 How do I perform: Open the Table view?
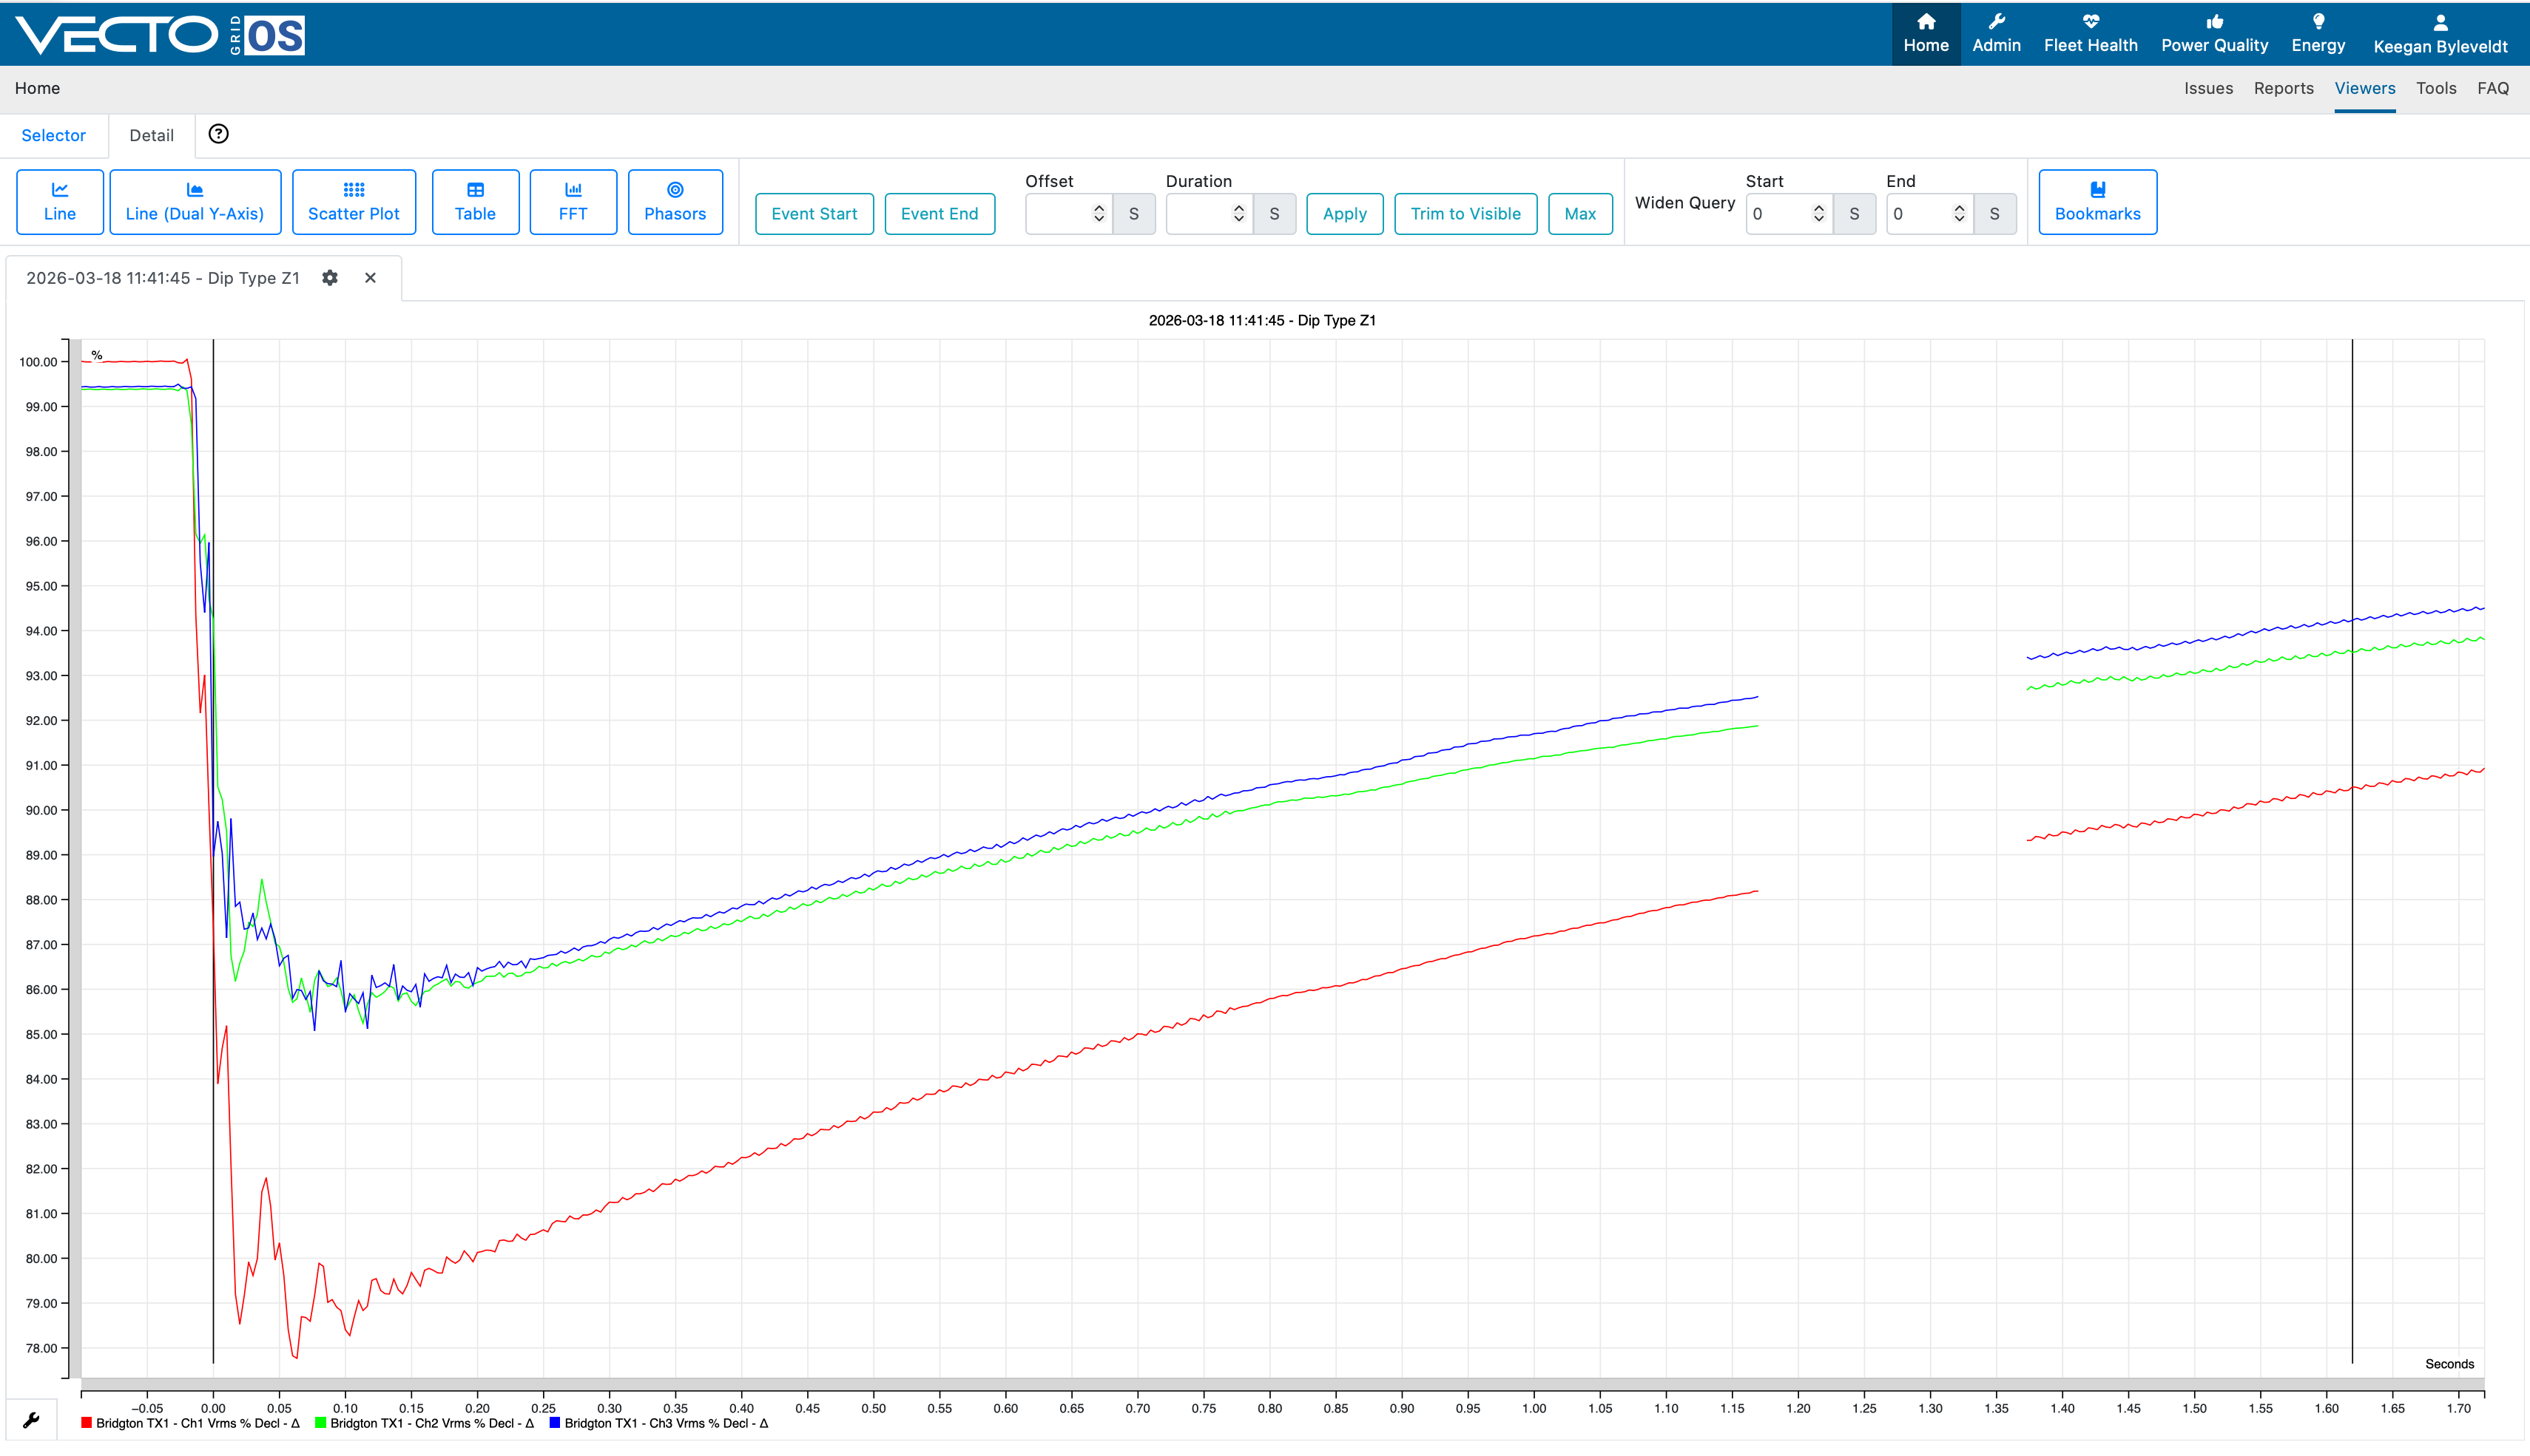pos(476,202)
